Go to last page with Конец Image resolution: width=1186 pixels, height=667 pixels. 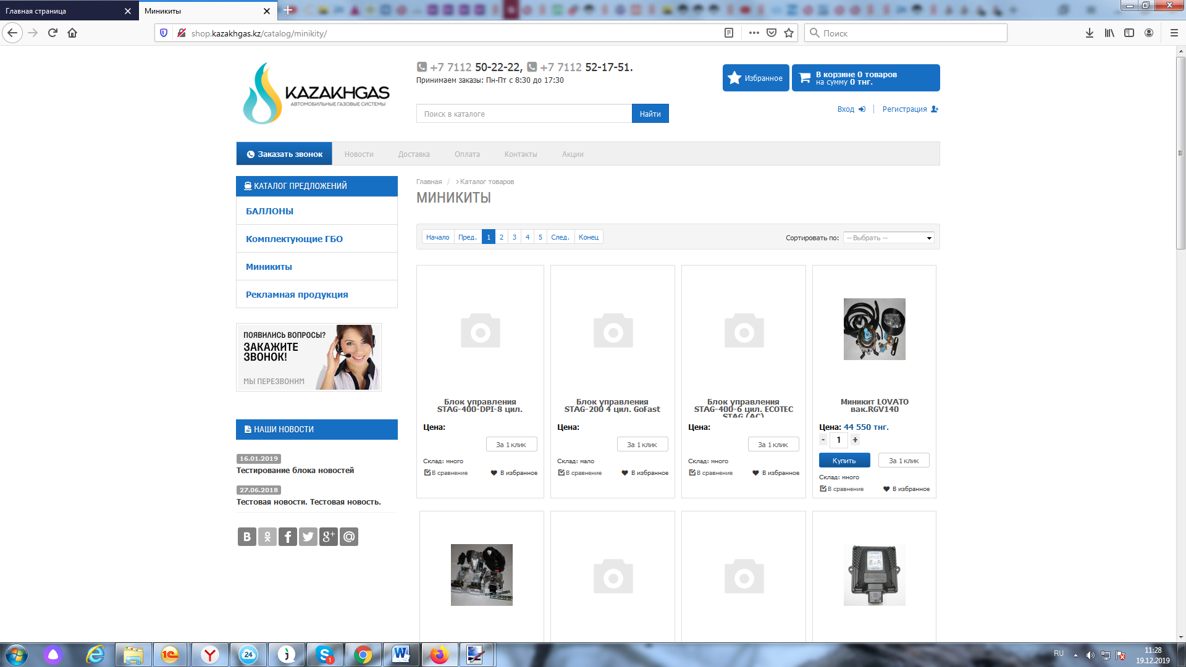pos(589,237)
